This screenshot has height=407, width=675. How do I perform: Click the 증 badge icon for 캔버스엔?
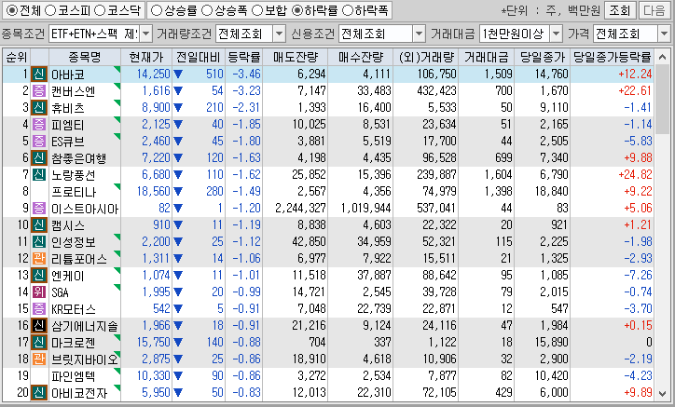(39, 90)
